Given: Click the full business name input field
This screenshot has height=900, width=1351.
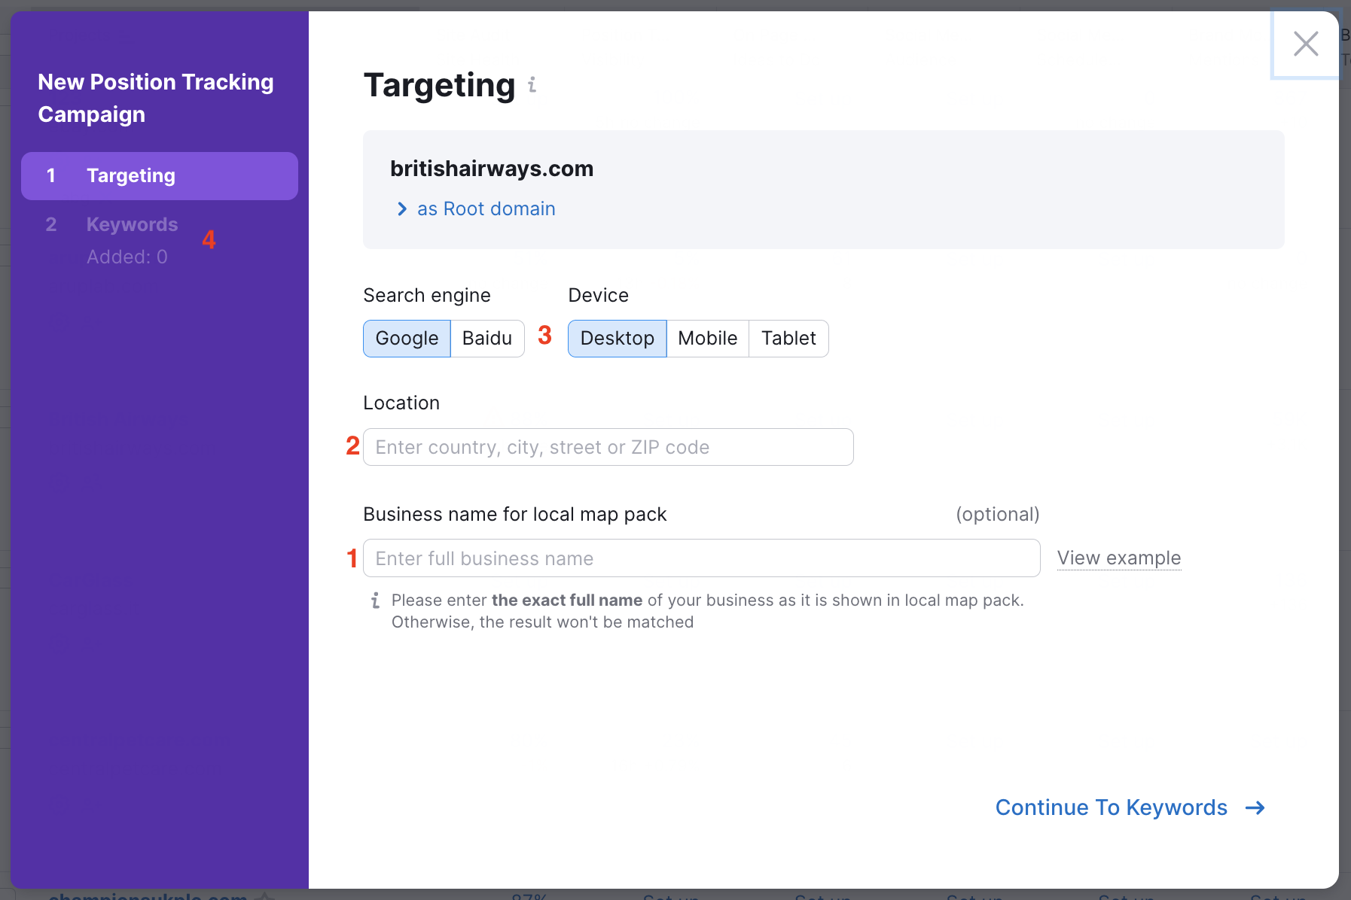Looking at the screenshot, I should click(x=701, y=558).
